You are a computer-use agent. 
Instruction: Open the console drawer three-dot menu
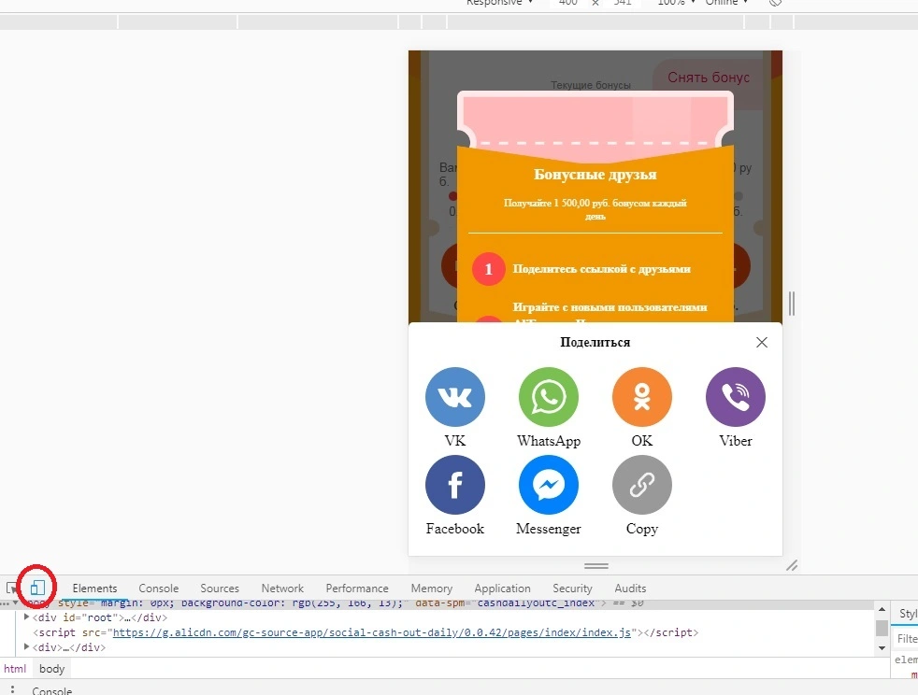point(12,689)
